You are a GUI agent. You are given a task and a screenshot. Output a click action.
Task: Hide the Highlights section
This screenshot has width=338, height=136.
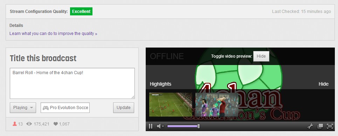[323, 84]
